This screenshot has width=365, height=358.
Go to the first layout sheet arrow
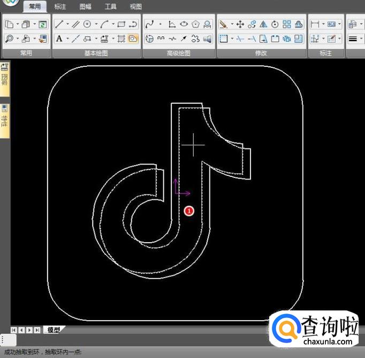[x=14, y=330]
